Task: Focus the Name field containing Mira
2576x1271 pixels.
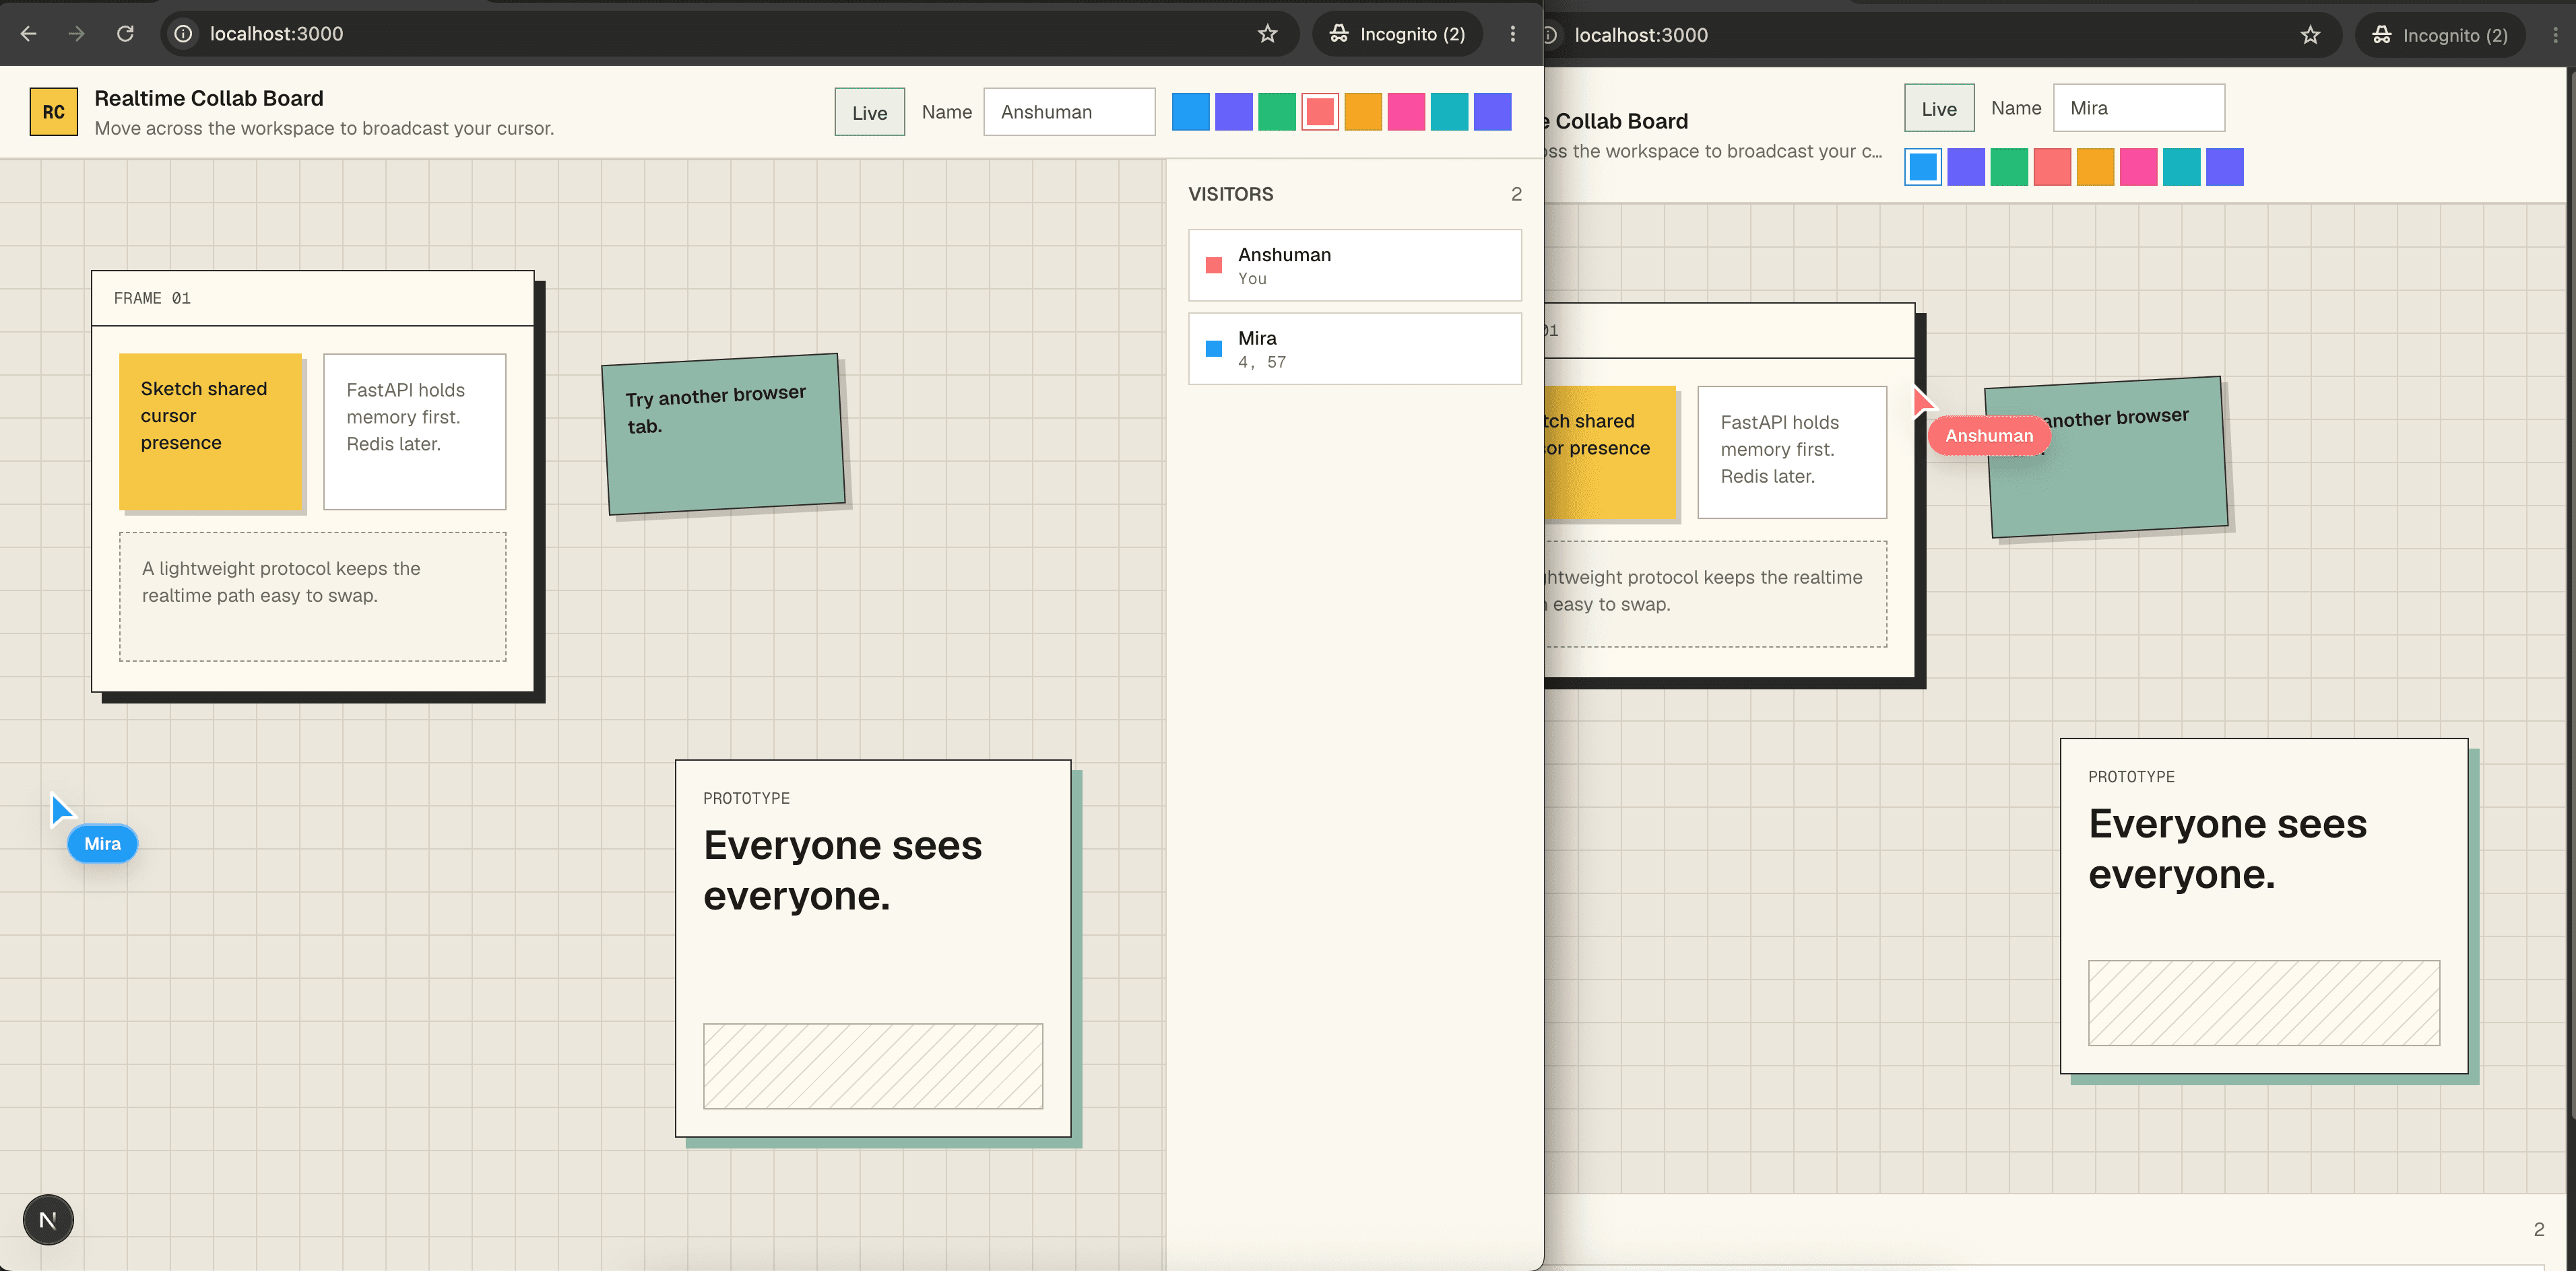Action: tap(2139, 108)
